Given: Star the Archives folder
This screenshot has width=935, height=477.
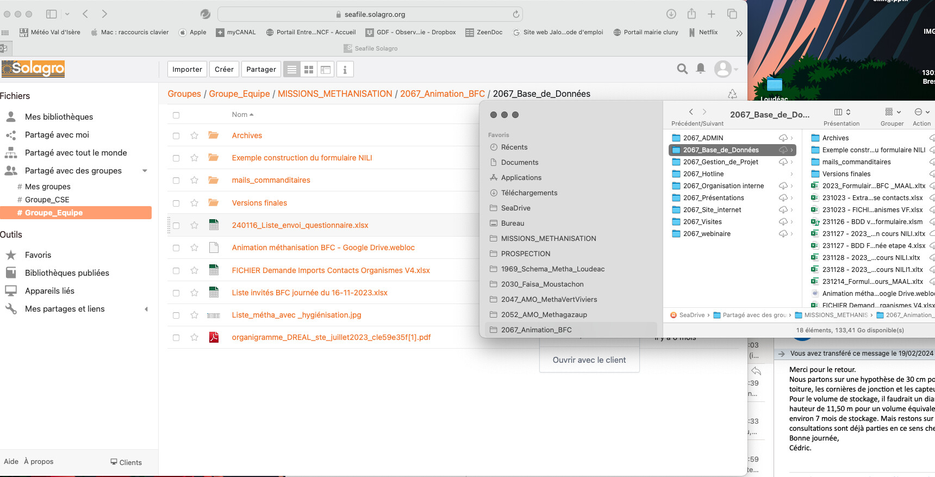Looking at the screenshot, I should pos(194,135).
